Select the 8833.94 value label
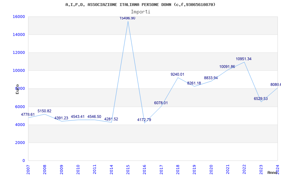281x176 pixels. [x=211, y=78]
